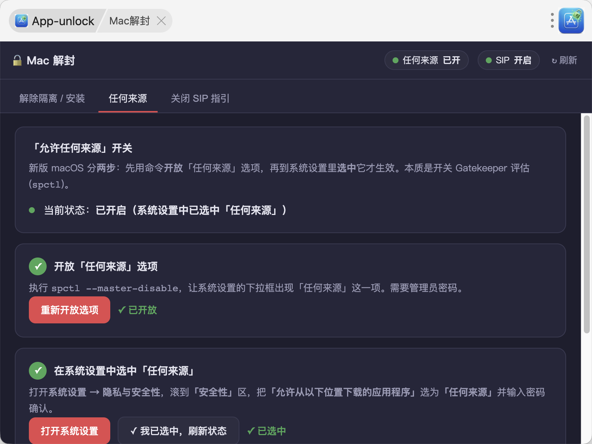
Task: Click the green check beside 在系统设置中选中「任何来源」
Action: coord(38,371)
